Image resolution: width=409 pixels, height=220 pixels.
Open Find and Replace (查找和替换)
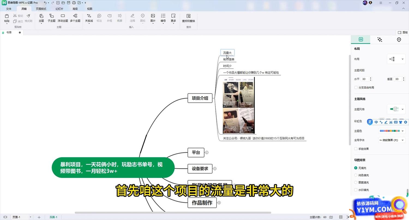pos(188,18)
